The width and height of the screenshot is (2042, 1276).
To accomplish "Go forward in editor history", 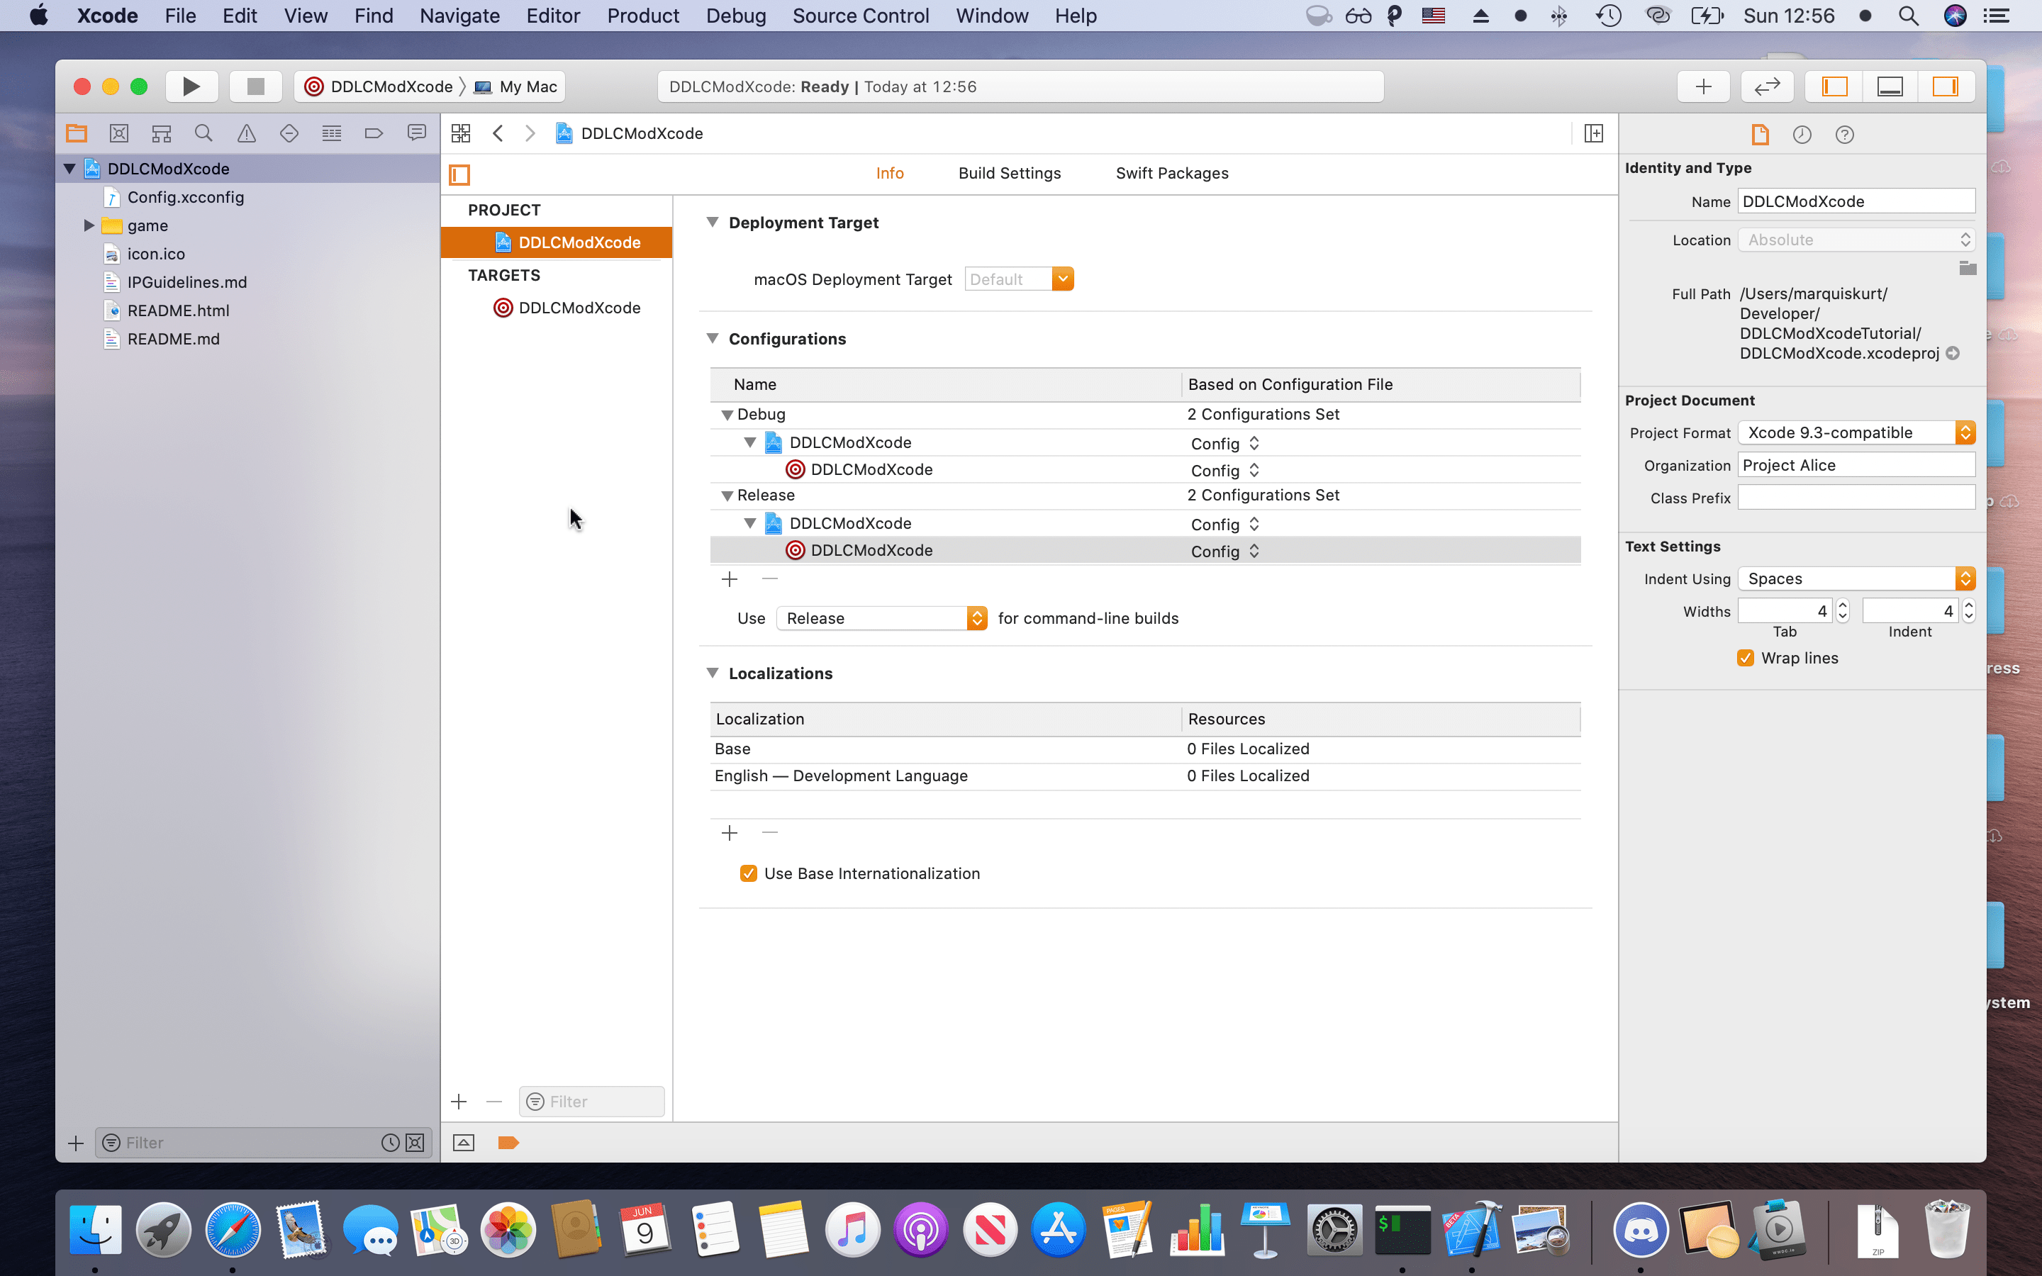I will coord(530,133).
